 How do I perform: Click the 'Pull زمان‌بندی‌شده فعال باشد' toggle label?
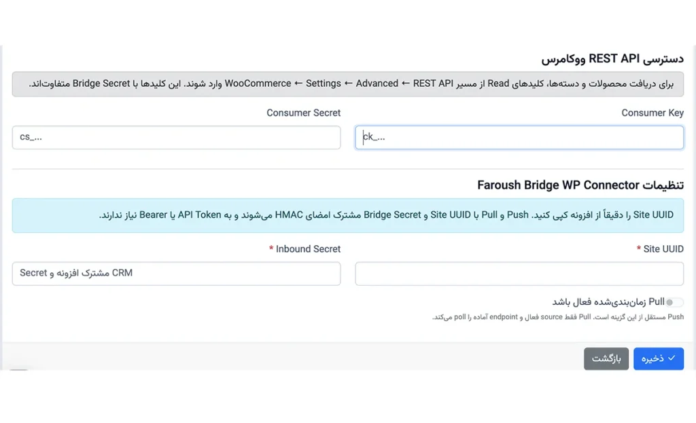[608, 302]
